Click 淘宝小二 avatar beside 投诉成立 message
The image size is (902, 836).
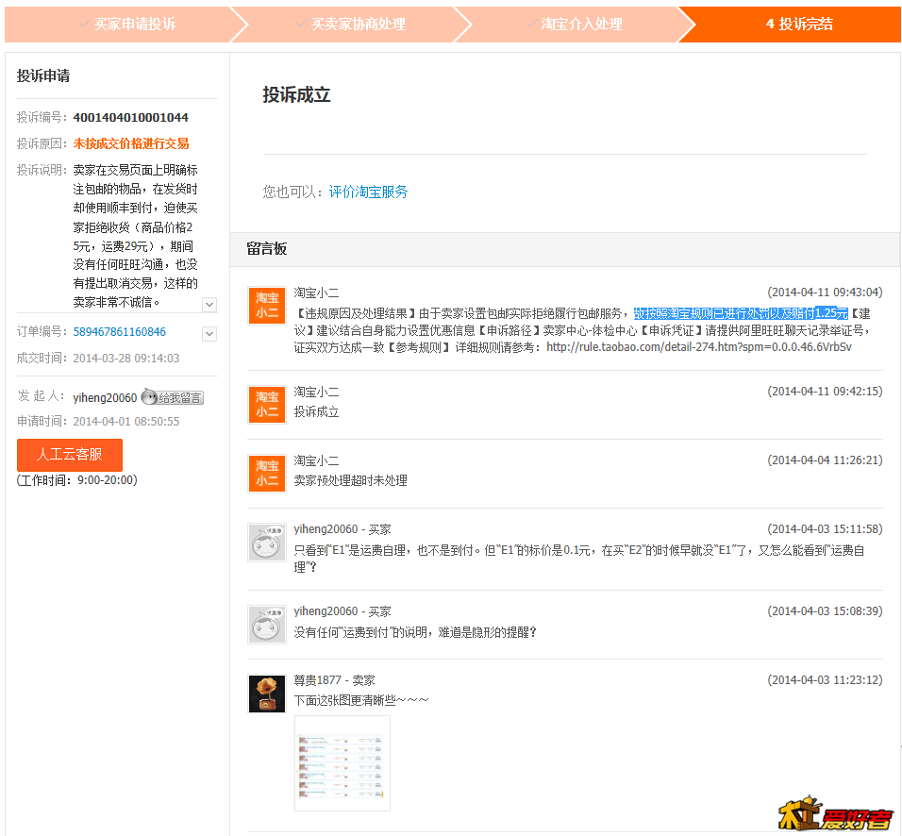point(267,405)
